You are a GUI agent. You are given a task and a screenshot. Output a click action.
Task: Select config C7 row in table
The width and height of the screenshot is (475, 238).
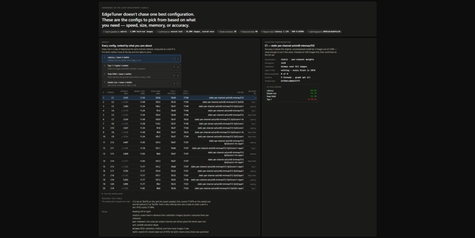(179, 120)
